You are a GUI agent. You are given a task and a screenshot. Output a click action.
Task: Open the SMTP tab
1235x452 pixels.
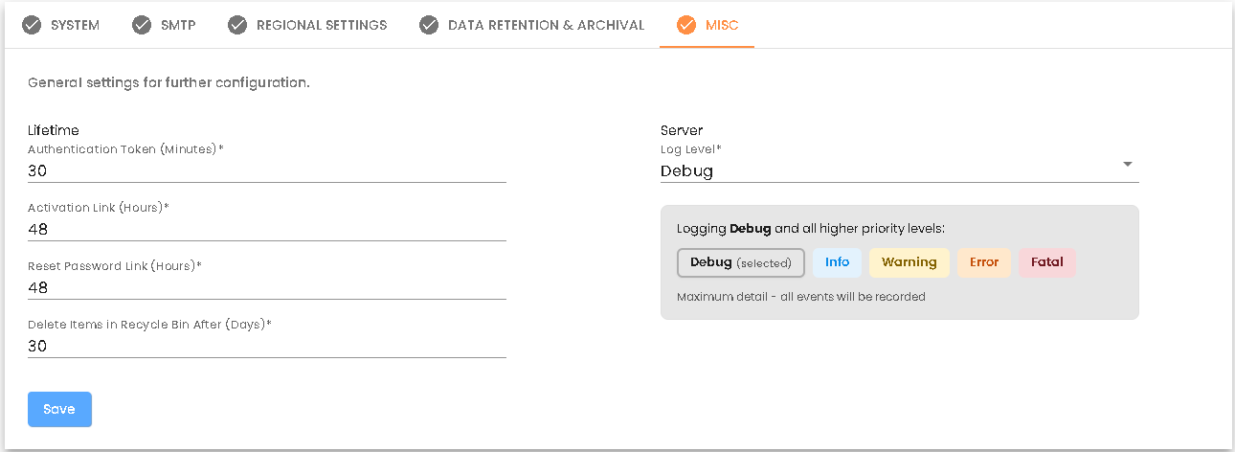pyautogui.click(x=178, y=25)
